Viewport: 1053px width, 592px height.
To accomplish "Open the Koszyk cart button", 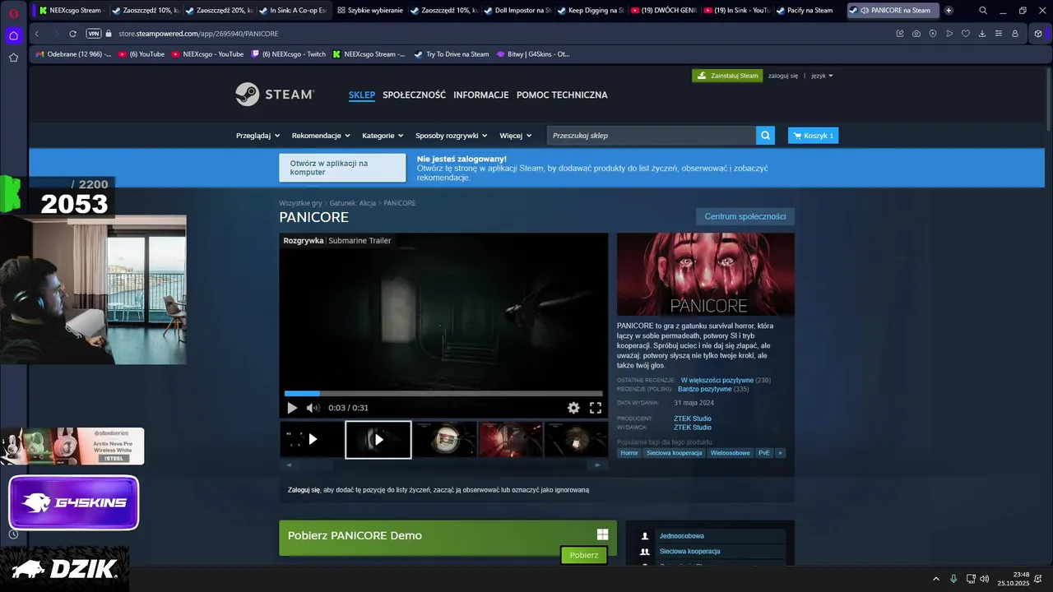I will (813, 136).
